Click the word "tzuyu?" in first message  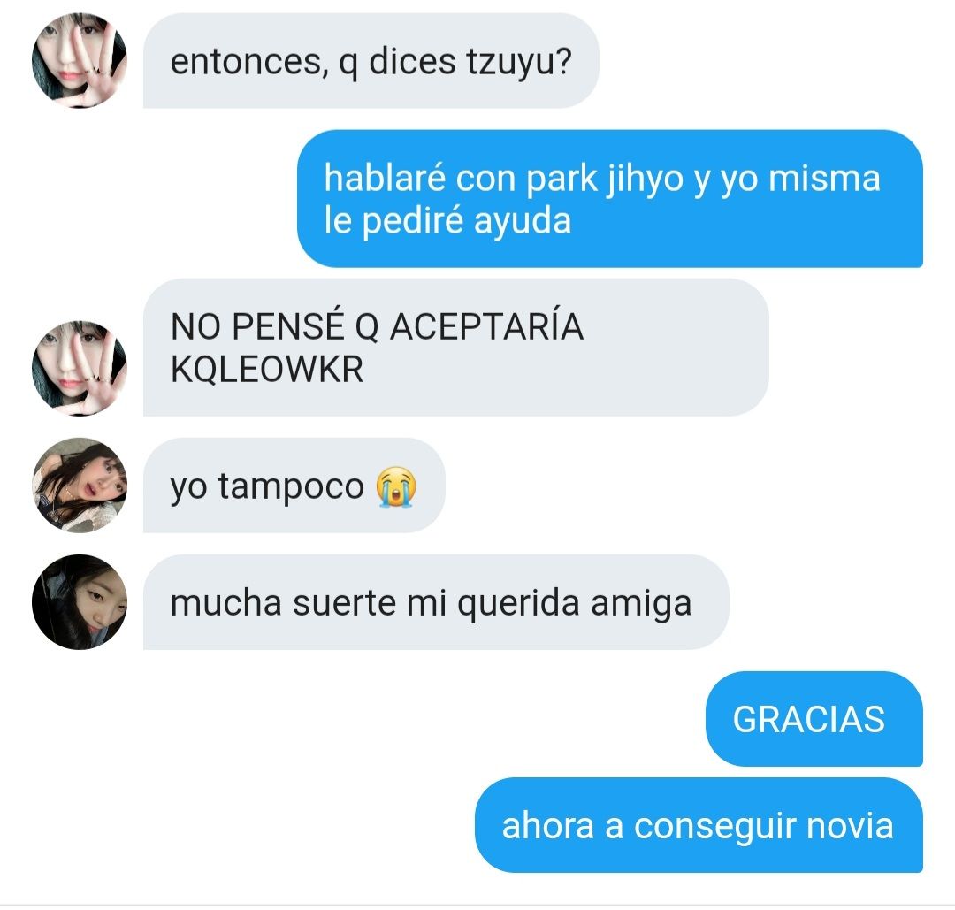pyautogui.click(x=519, y=63)
